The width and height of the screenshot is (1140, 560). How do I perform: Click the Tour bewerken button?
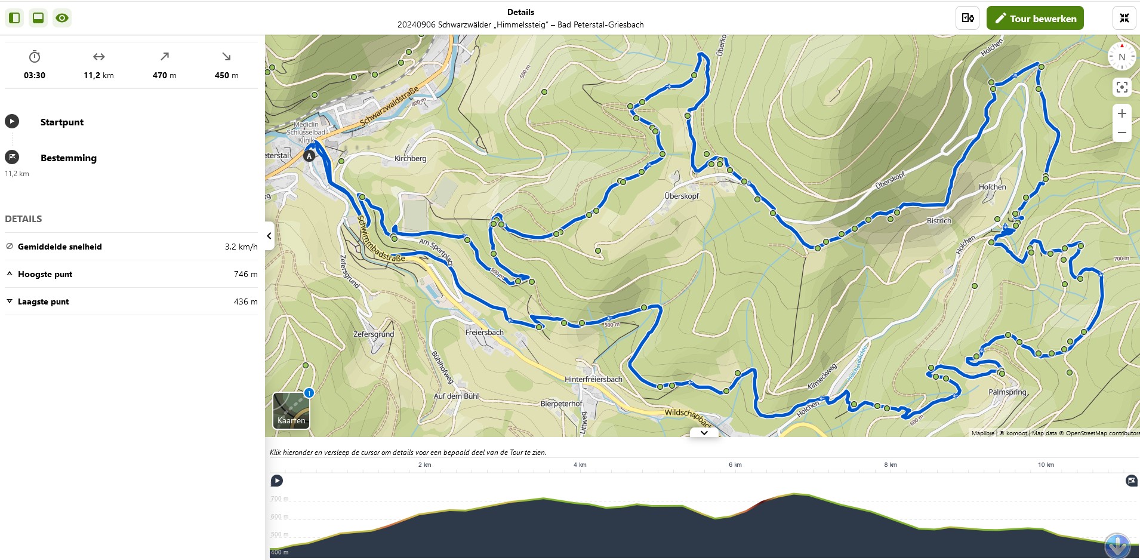pyautogui.click(x=1035, y=18)
